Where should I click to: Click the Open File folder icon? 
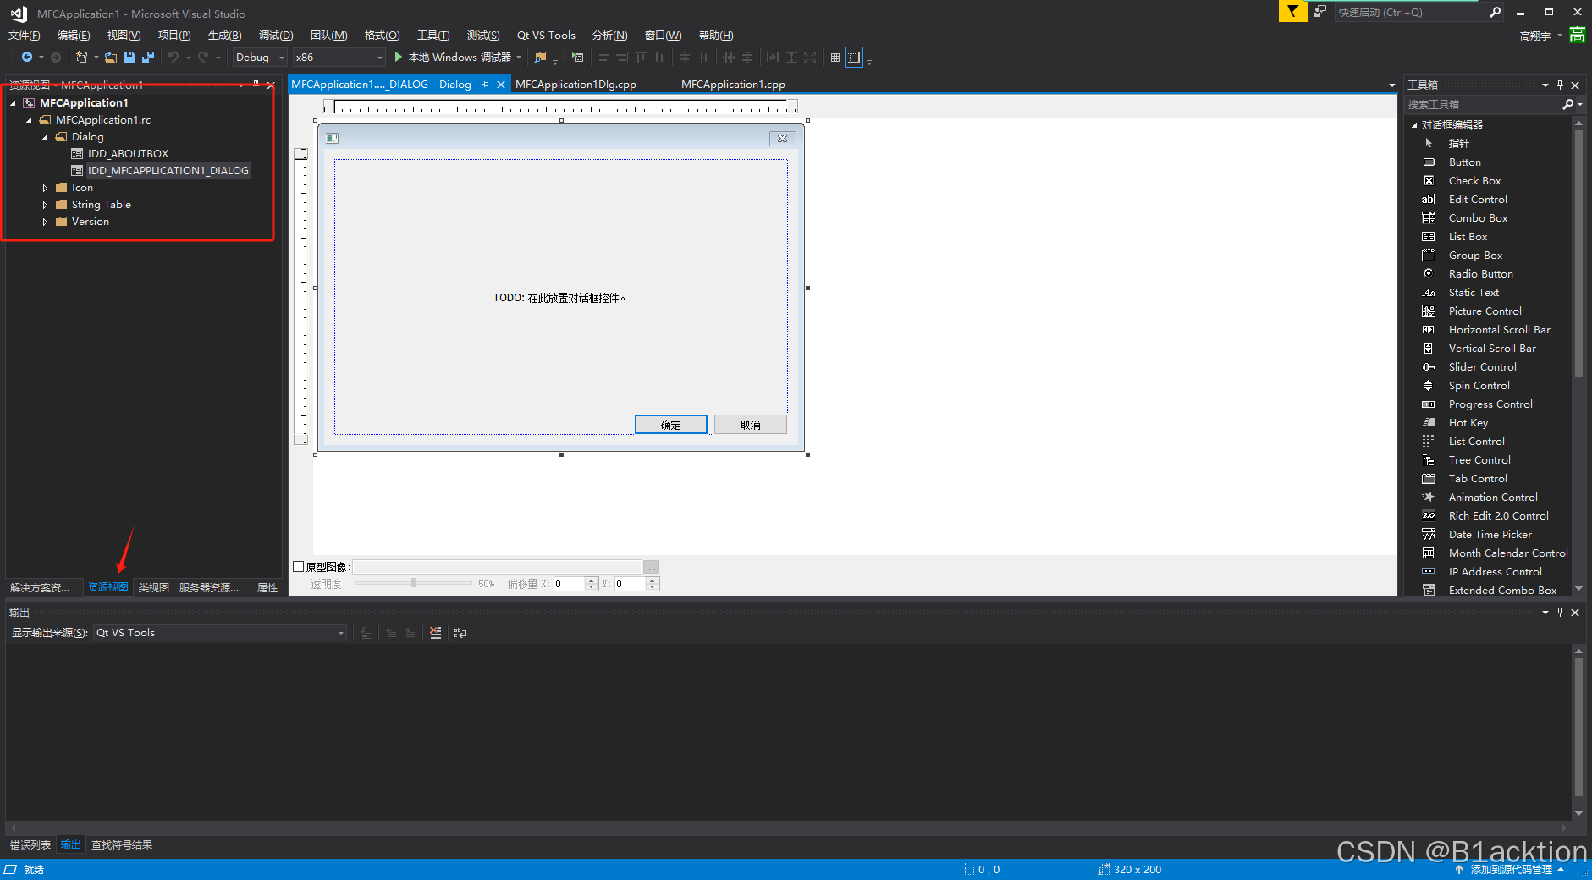[111, 57]
